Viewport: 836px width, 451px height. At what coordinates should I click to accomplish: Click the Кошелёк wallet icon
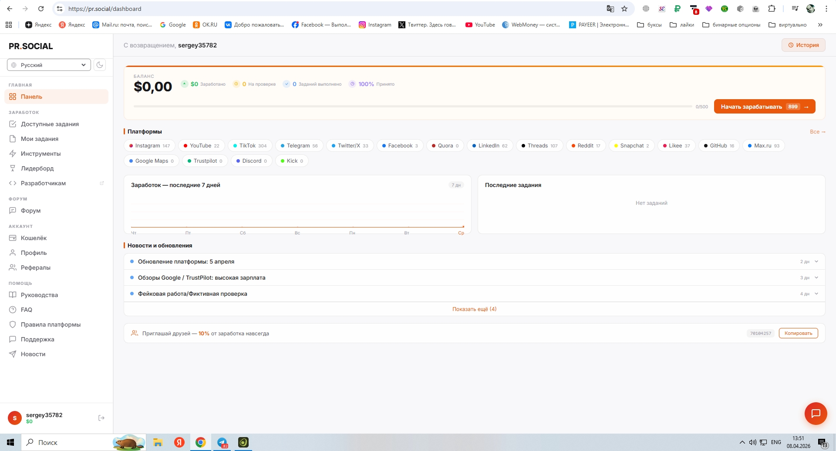13,238
